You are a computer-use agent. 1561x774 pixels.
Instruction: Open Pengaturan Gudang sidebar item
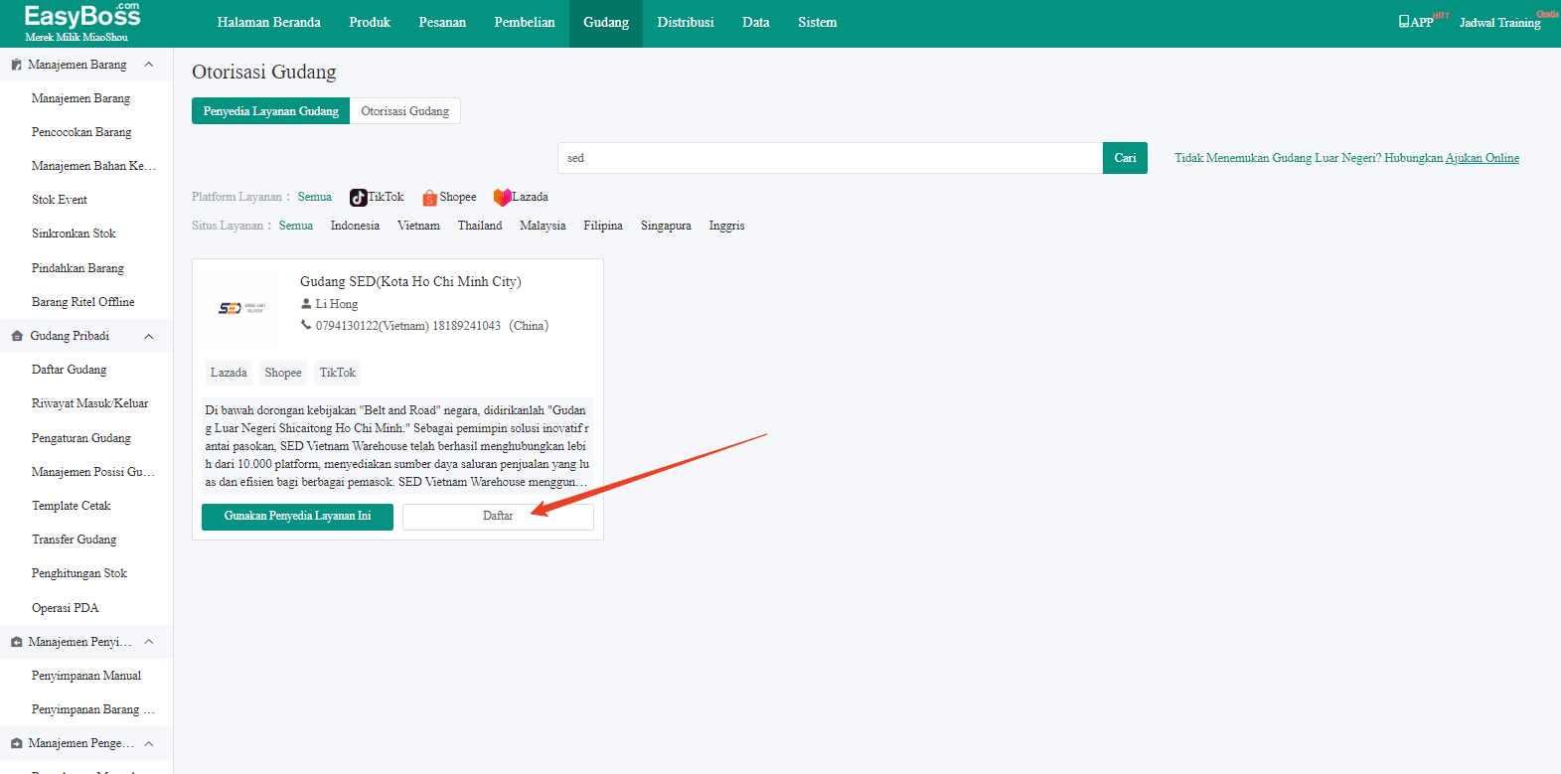(80, 438)
